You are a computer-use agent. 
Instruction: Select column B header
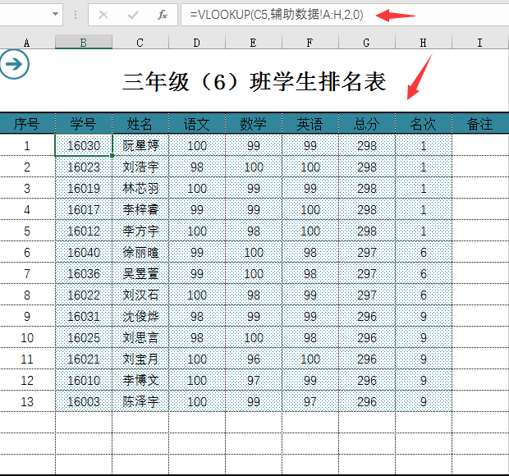coord(84,43)
